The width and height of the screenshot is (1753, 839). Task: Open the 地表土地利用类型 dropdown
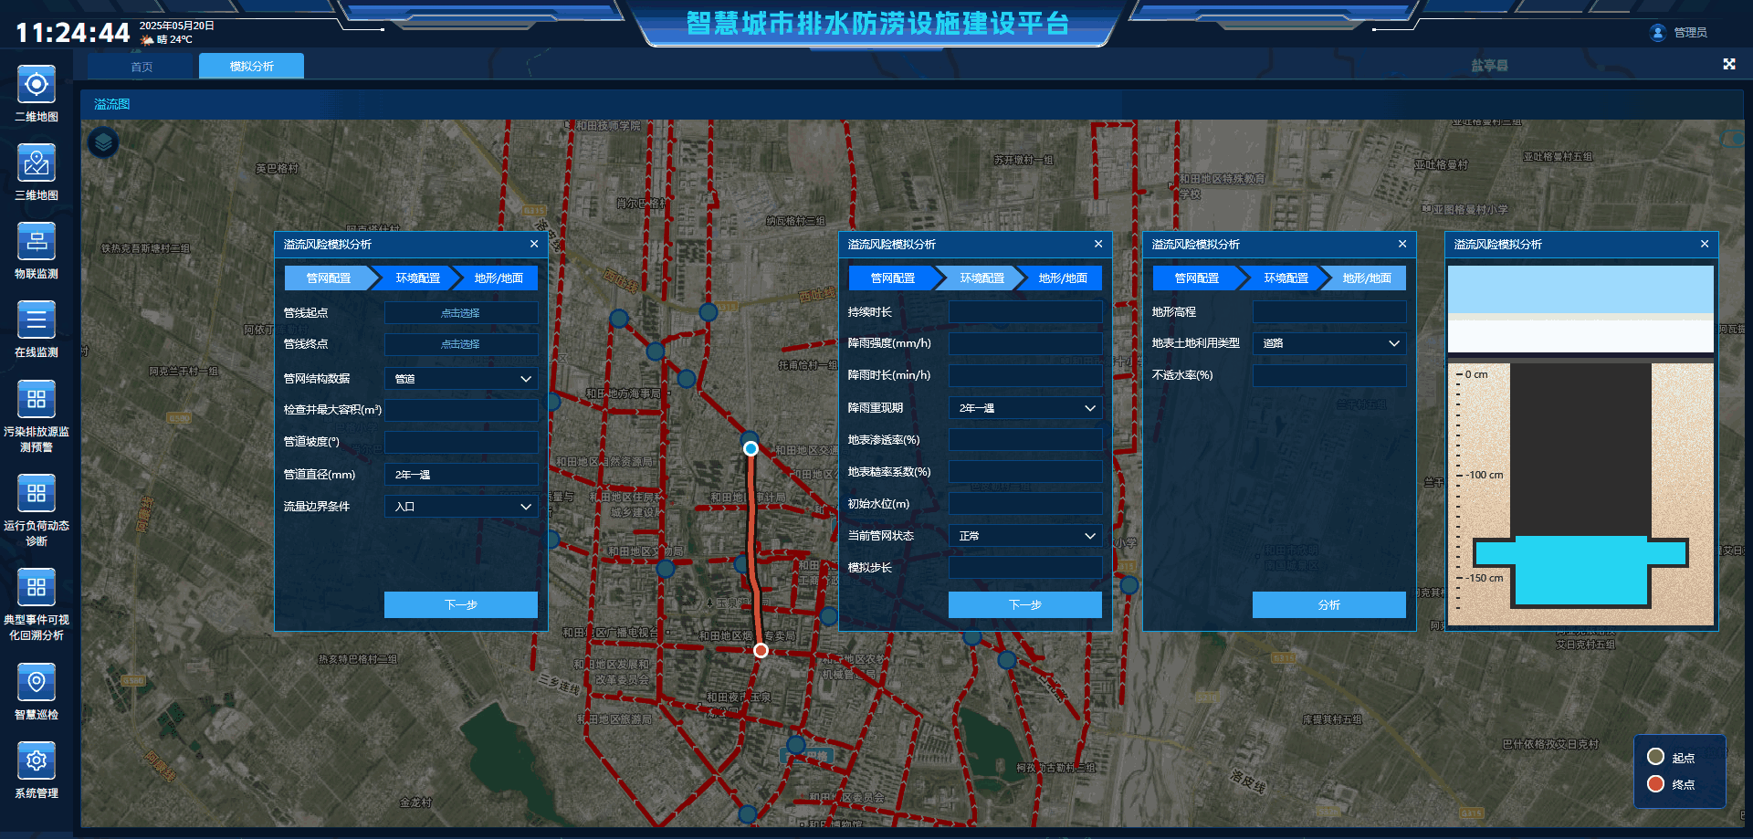click(x=1328, y=343)
